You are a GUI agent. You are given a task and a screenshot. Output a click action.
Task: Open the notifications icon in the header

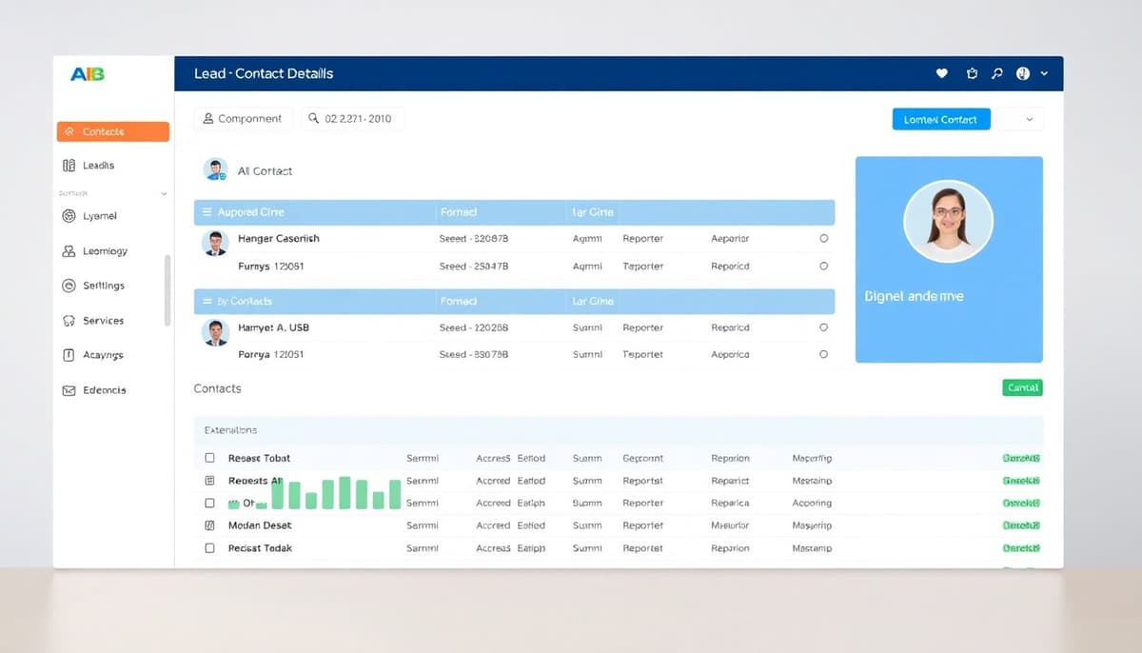coord(971,72)
